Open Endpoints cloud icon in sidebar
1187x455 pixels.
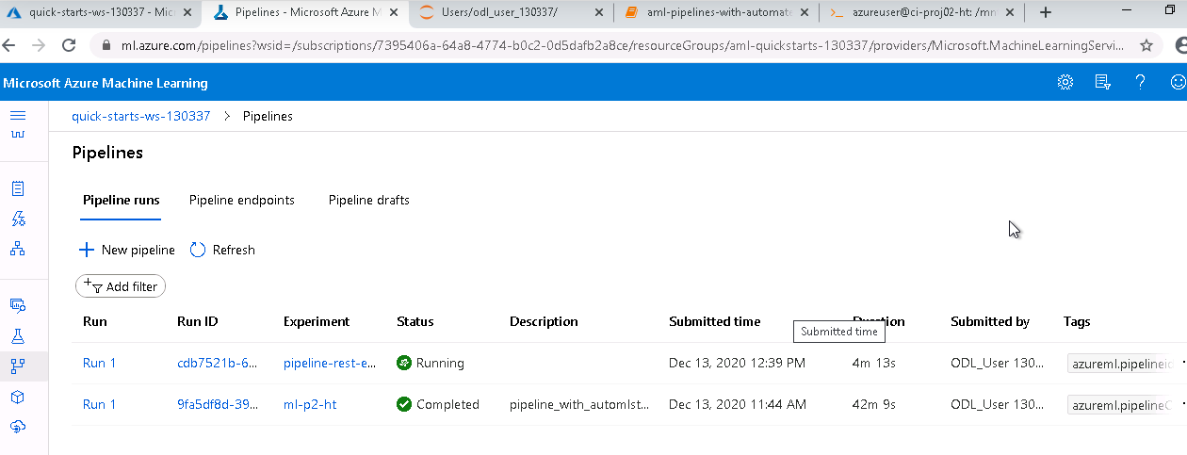coord(17,427)
